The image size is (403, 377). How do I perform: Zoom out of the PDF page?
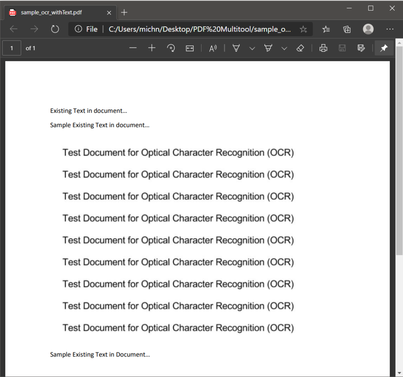click(133, 48)
